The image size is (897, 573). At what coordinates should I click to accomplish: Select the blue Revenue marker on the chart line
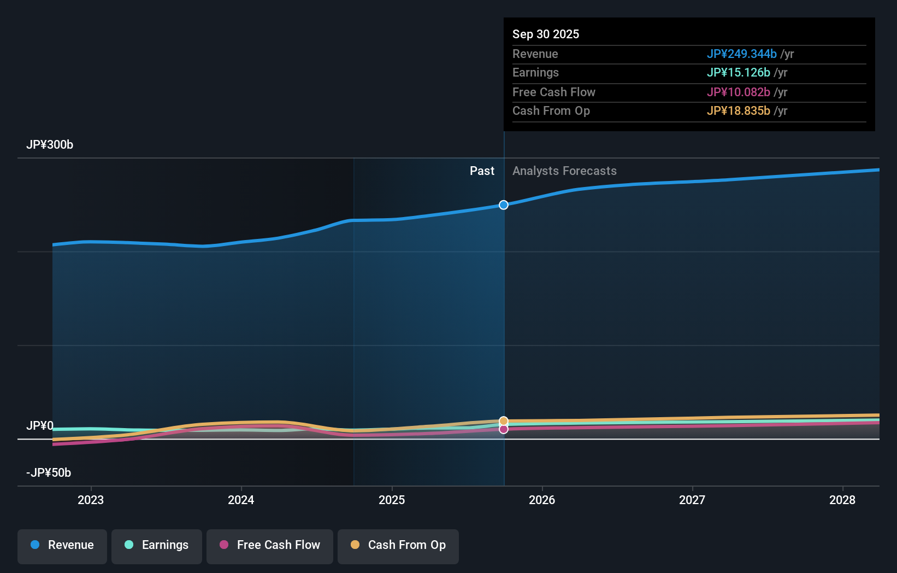503,205
